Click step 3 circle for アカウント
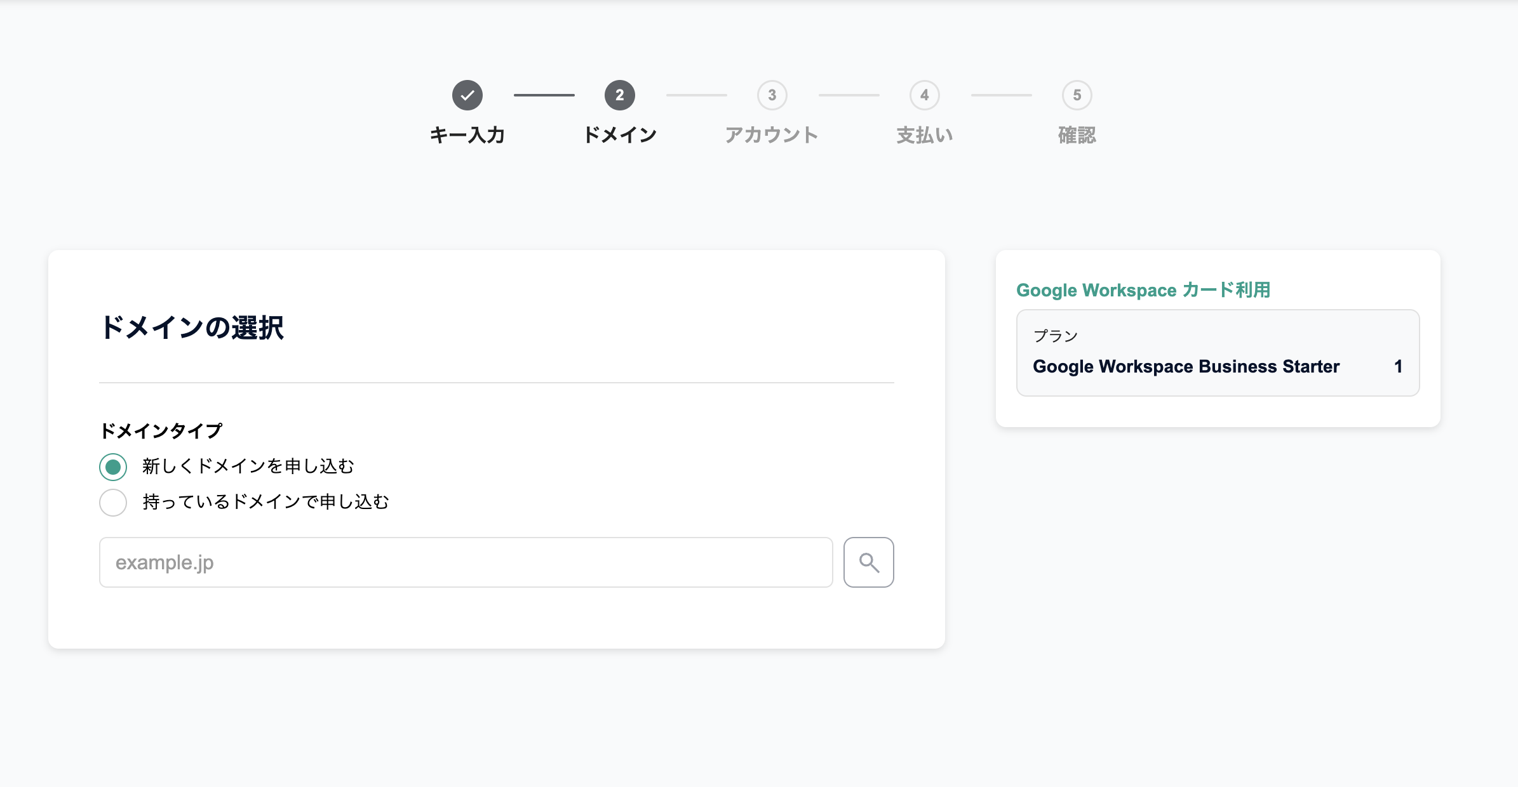The width and height of the screenshot is (1518, 787). pos(772,95)
